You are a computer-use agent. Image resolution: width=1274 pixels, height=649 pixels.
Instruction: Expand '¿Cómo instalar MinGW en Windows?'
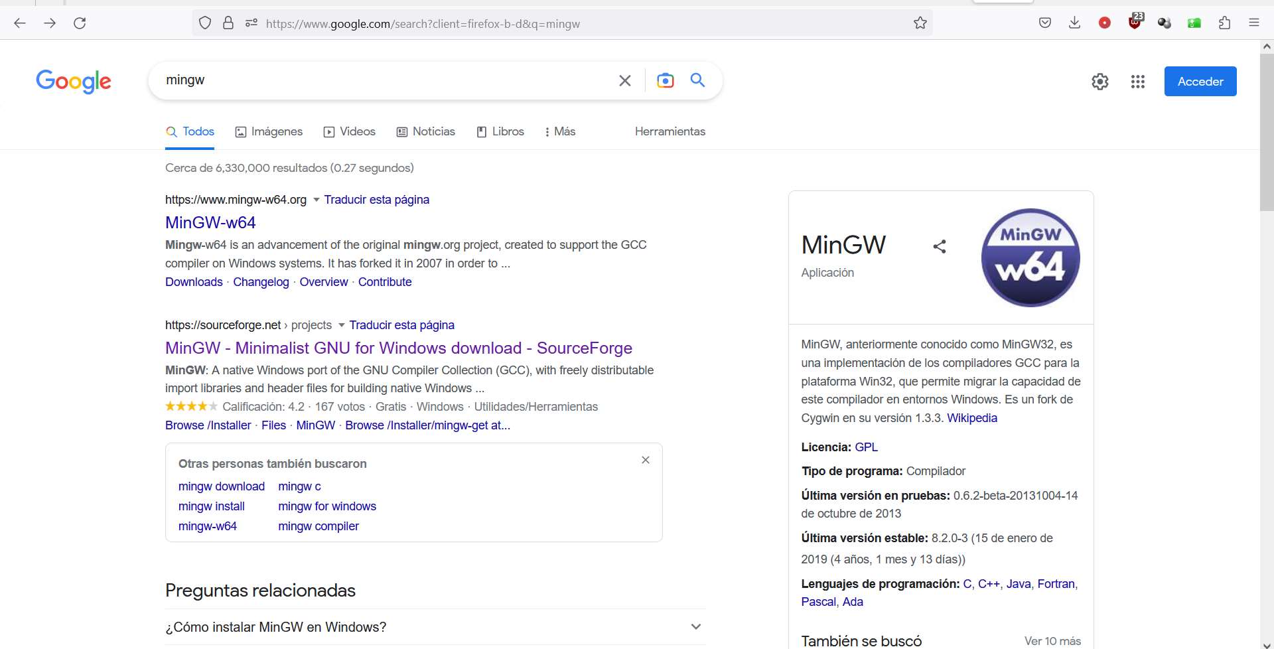(696, 626)
